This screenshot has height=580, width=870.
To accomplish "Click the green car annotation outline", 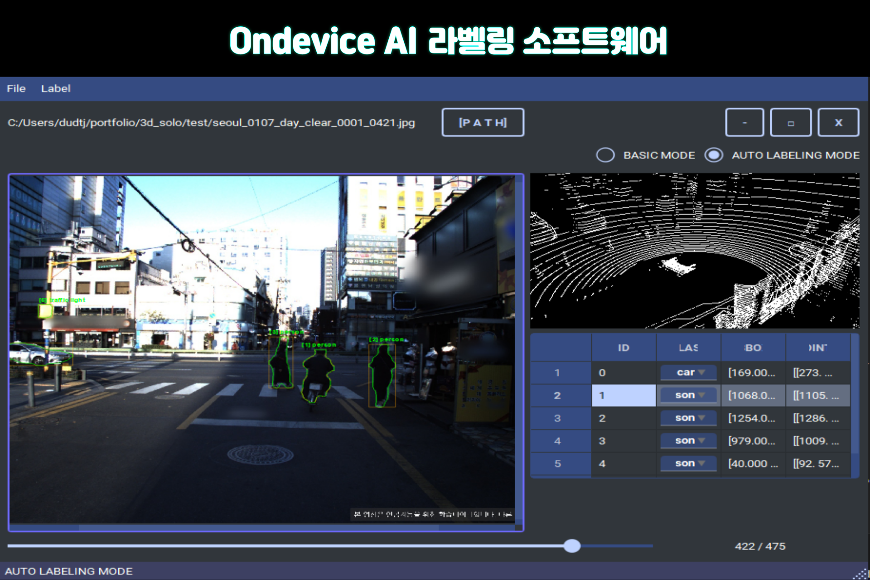I will [39, 354].
